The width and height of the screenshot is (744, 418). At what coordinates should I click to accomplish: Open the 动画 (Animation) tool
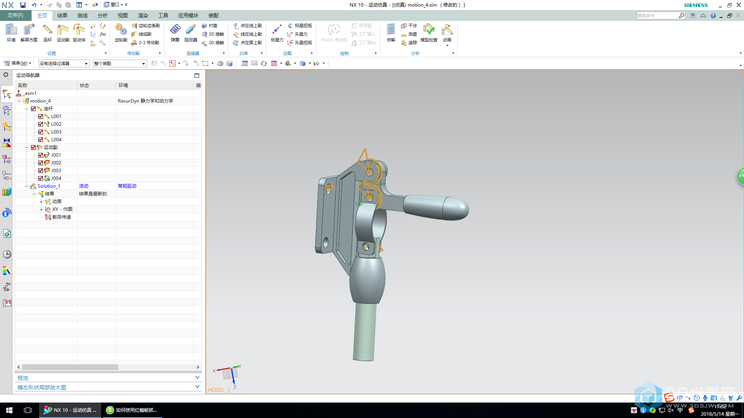click(x=447, y=33)
